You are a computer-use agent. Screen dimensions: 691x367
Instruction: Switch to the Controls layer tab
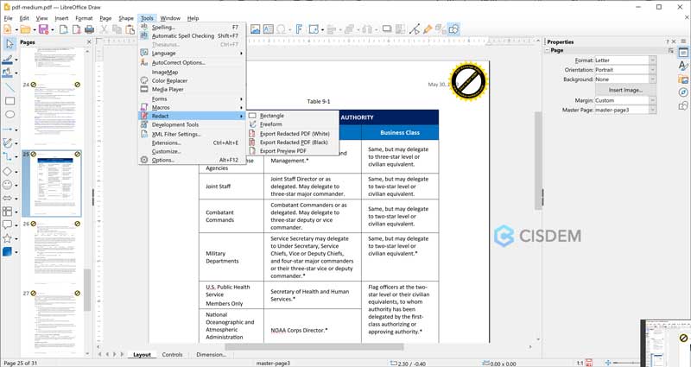pyautogui.click(x=172, y=355)
